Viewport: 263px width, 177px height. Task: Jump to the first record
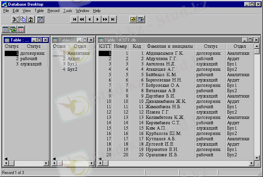pyautogui.click(x=74, y=19)
